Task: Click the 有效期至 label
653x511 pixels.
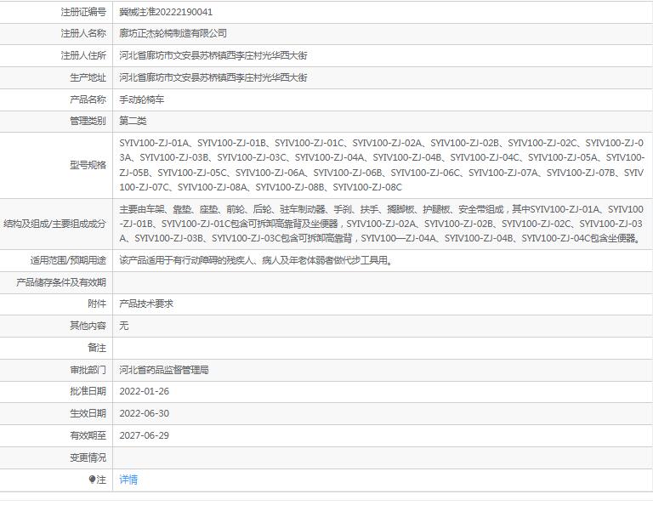Action: [88, 435]
